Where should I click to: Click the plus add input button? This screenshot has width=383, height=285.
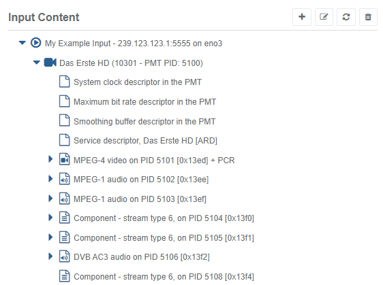(302, 17)
